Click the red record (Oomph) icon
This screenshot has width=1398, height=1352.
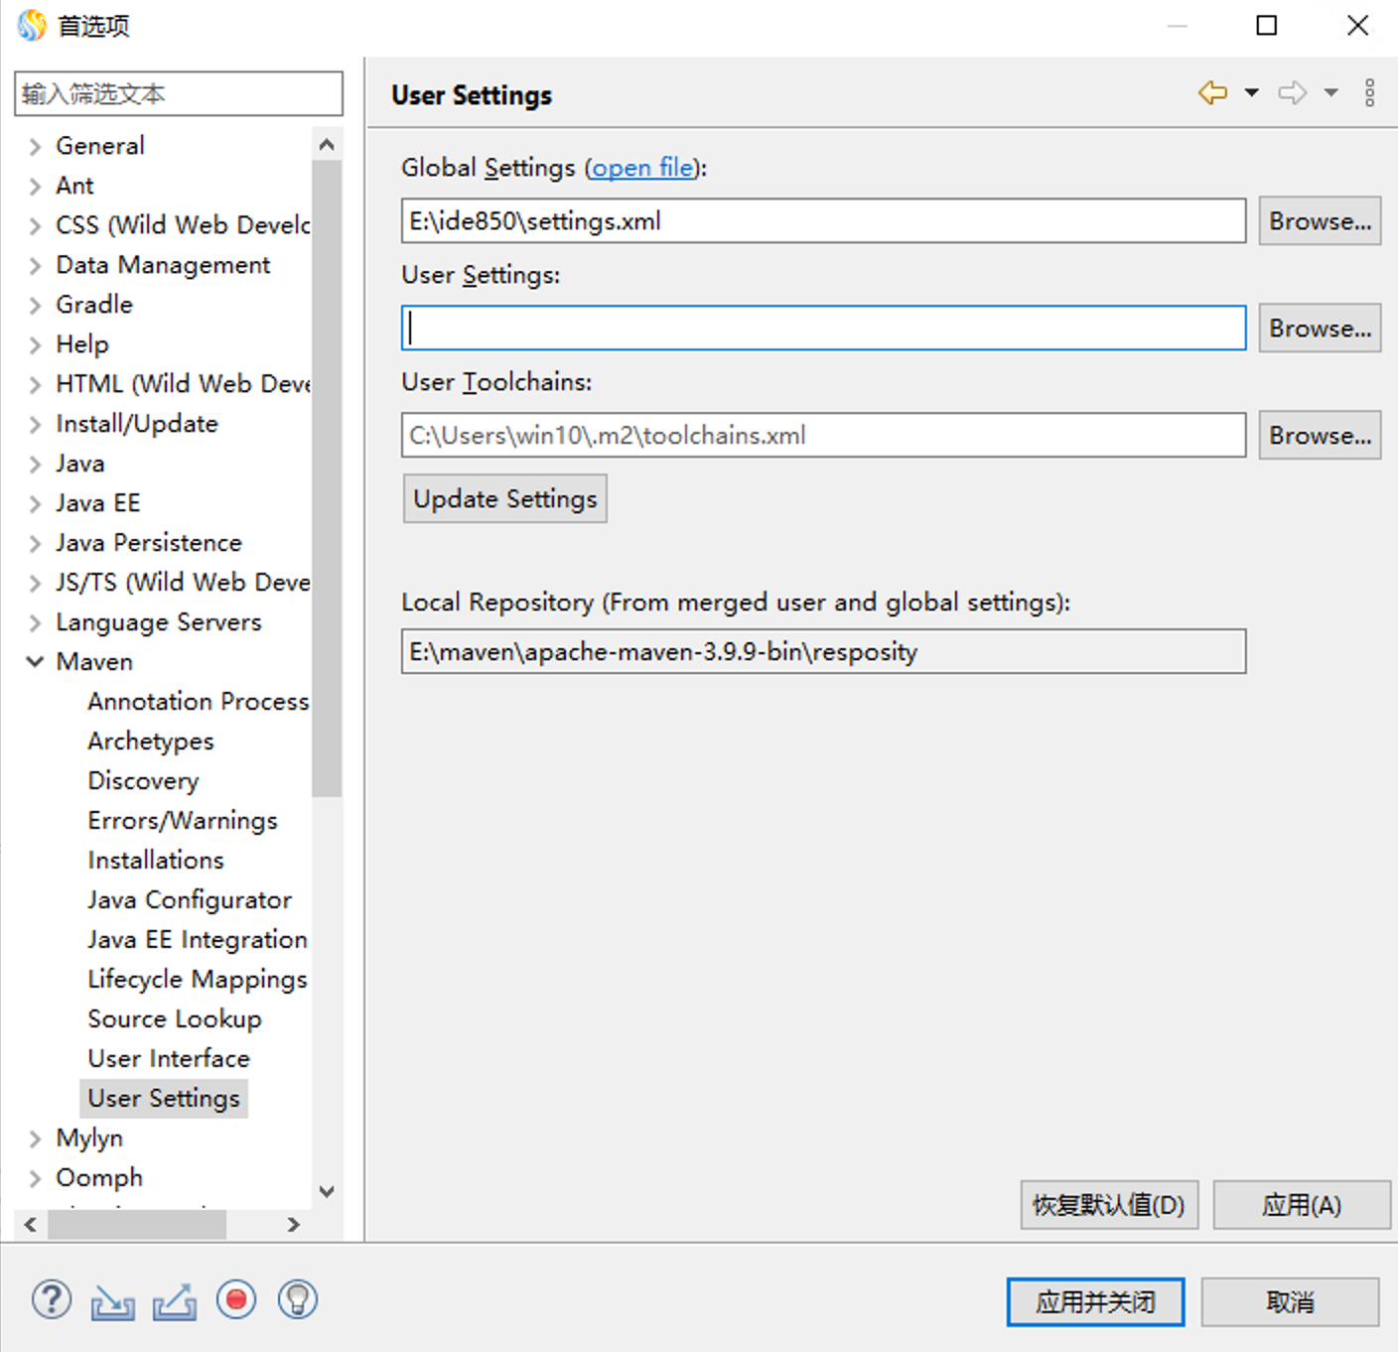(x=236, y=1299)
